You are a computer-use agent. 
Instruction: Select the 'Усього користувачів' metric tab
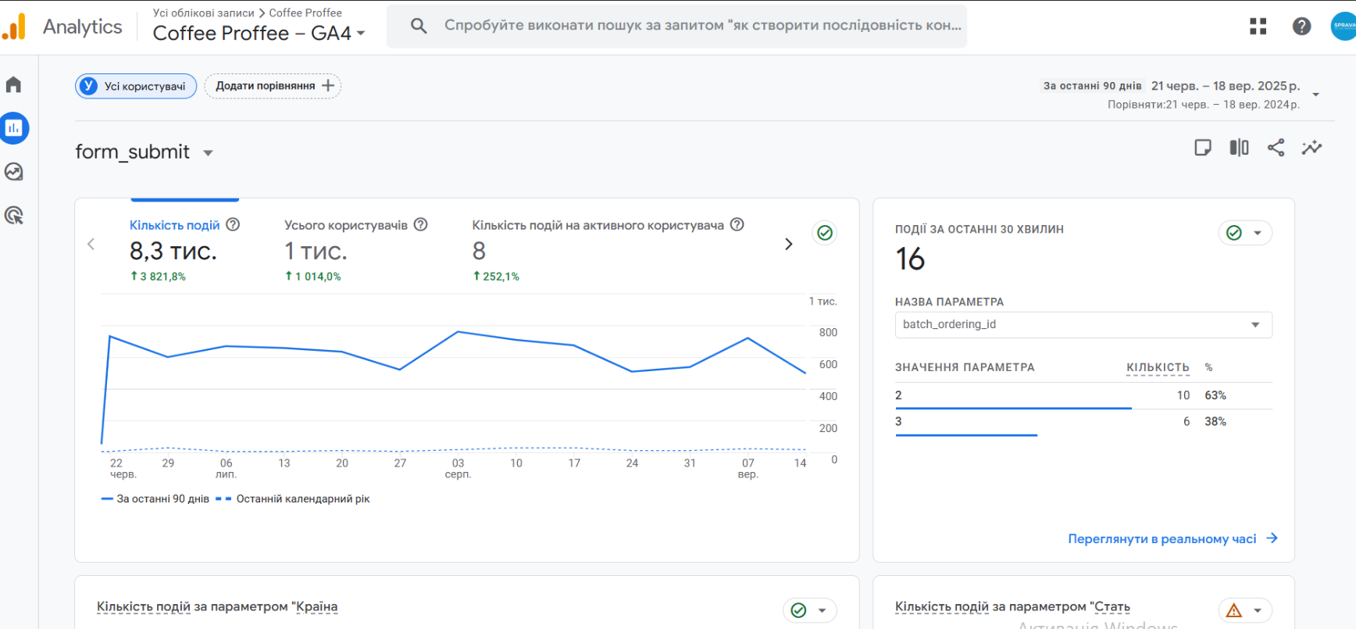coord(345,225)
